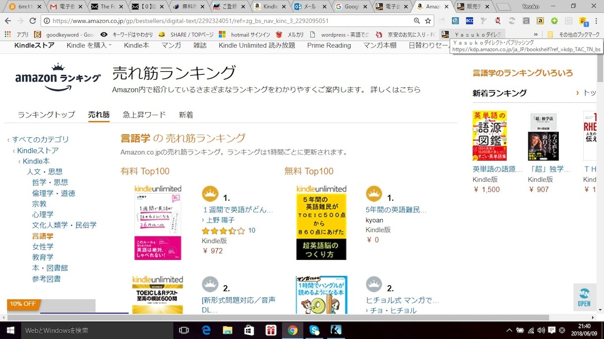Open volume control in system tray
Screen dimensions: 604x339
(x=541, y=330)
